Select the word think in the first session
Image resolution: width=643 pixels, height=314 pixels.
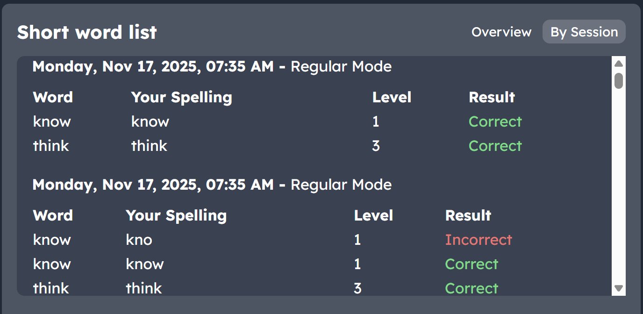pos(50,145)
